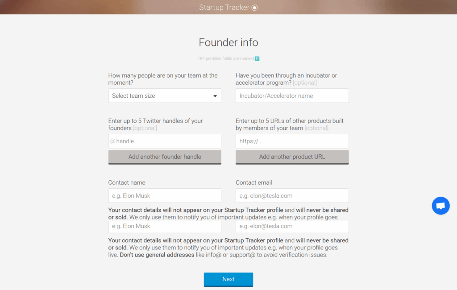
Task: Open the blue chat support bubble
Action: point(440,206)
